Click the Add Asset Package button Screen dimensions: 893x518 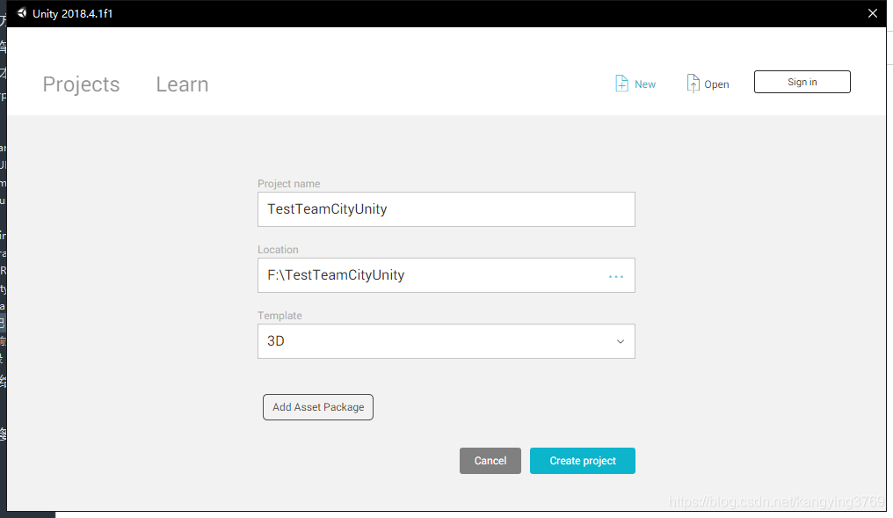pyautogui.click(x=318, y=407)
